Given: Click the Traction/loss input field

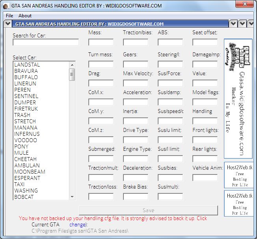Looking at the screenshot, I should point(101,196).
